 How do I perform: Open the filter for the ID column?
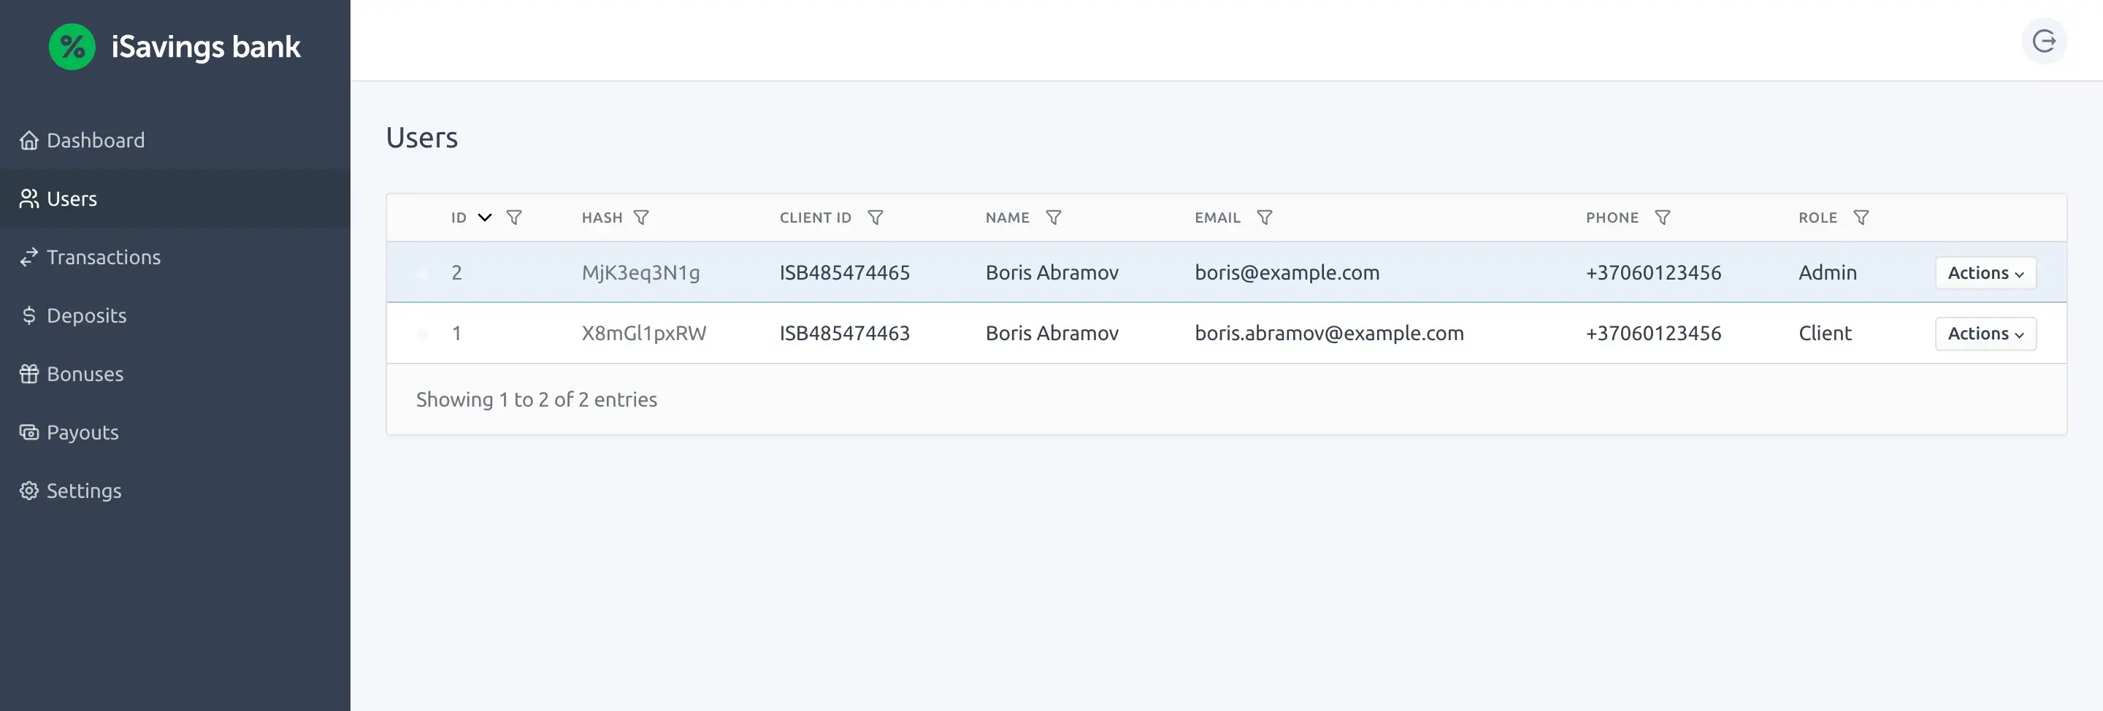513,217
